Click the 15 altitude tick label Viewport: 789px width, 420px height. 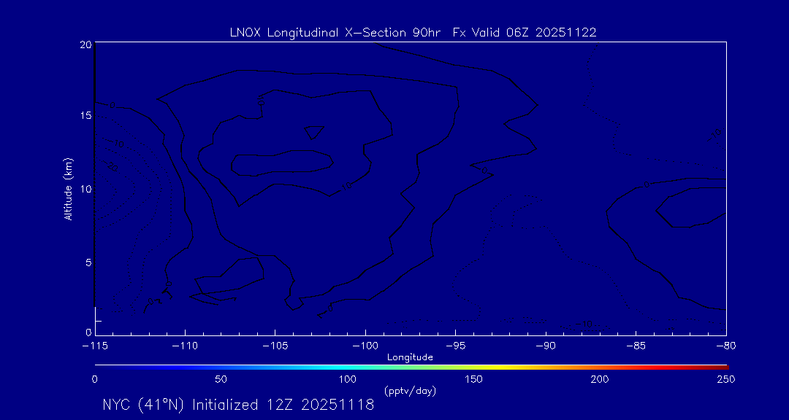84,116
